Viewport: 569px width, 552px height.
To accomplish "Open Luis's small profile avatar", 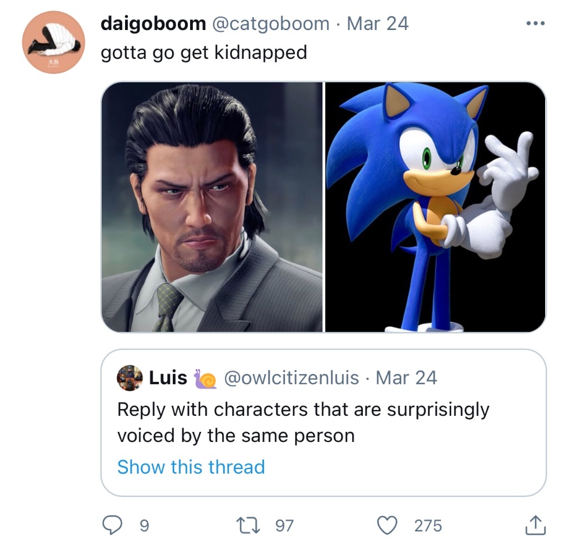I will coord(129,378).
